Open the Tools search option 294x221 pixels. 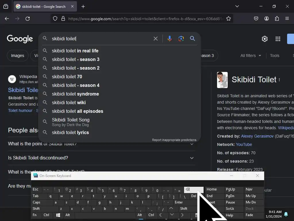[x=274, y=56]
